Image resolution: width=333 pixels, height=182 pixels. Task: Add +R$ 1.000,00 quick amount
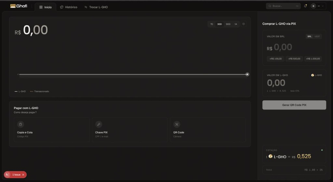[313, 59]
